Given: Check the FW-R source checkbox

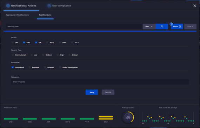Looking at the screenshot, I should pyautogui.click(x=60, y=43).
